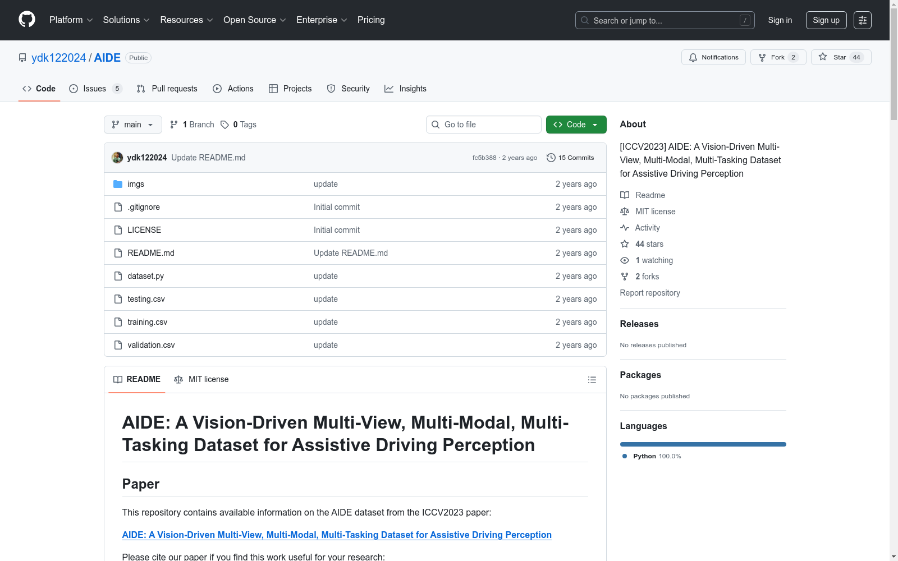Click the bell icon in Notifications
The width and height of the screenshot is (898, 561).
coord(693,57)
